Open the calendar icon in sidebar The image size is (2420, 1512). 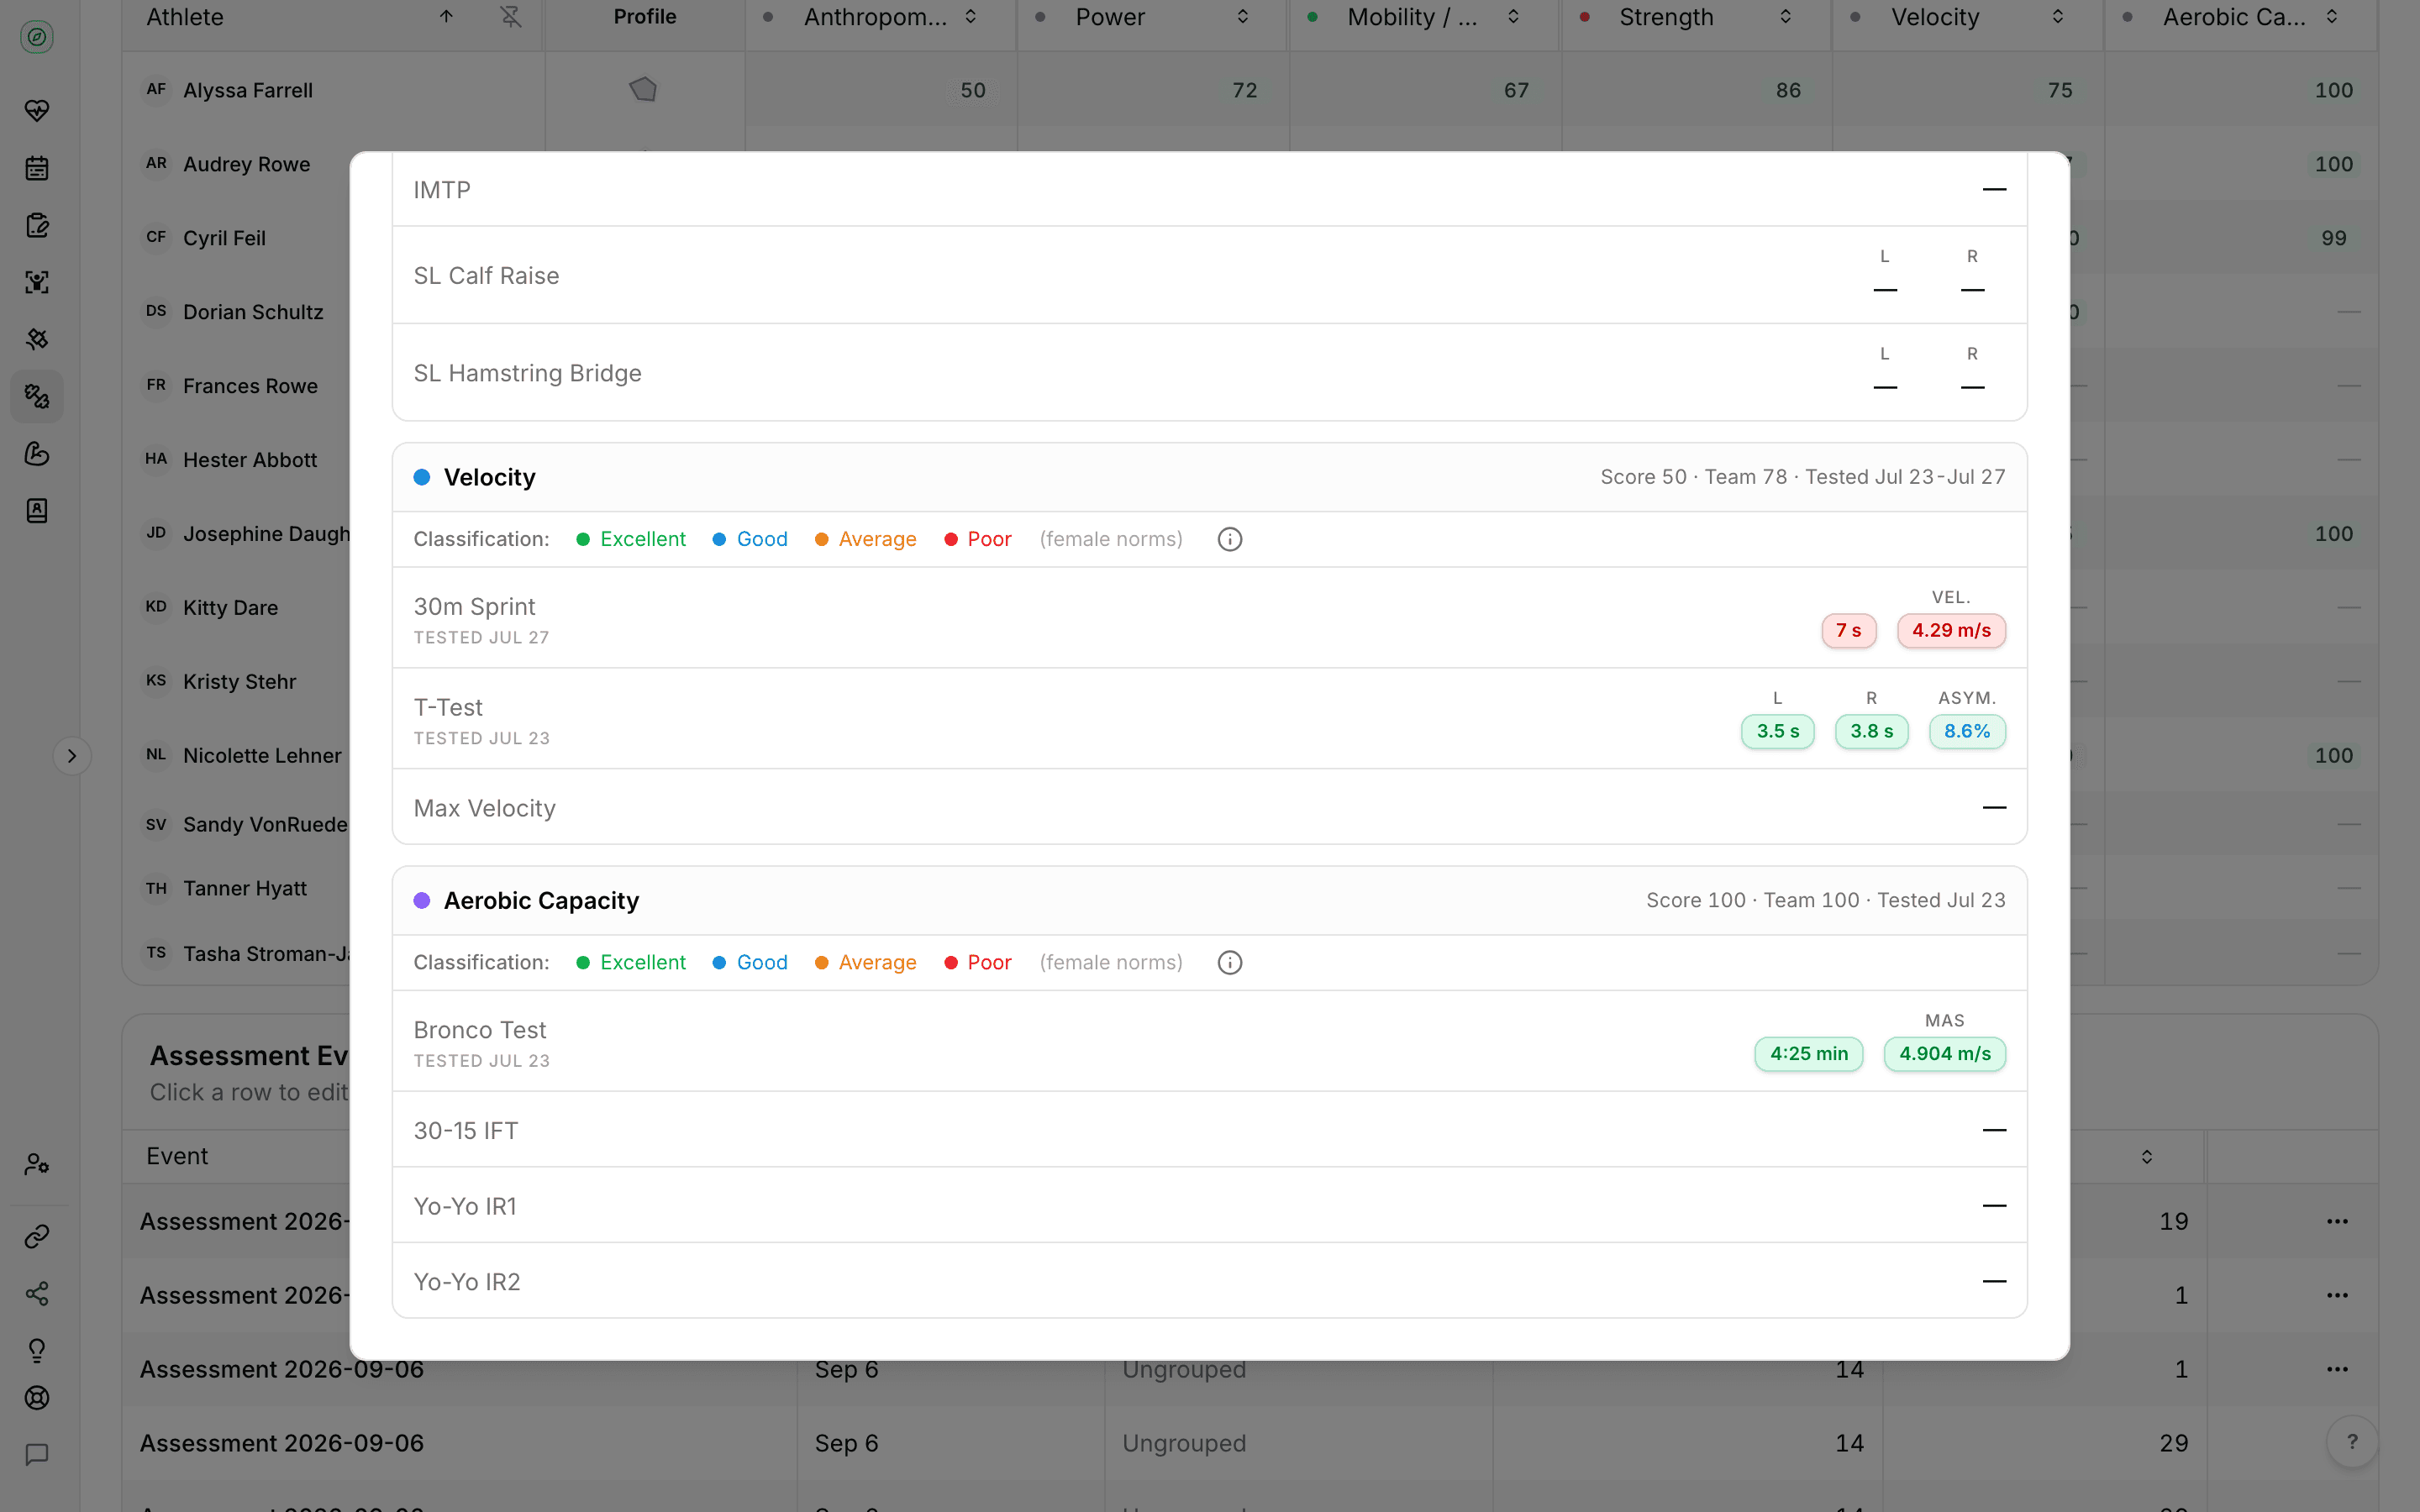(37, 168)
